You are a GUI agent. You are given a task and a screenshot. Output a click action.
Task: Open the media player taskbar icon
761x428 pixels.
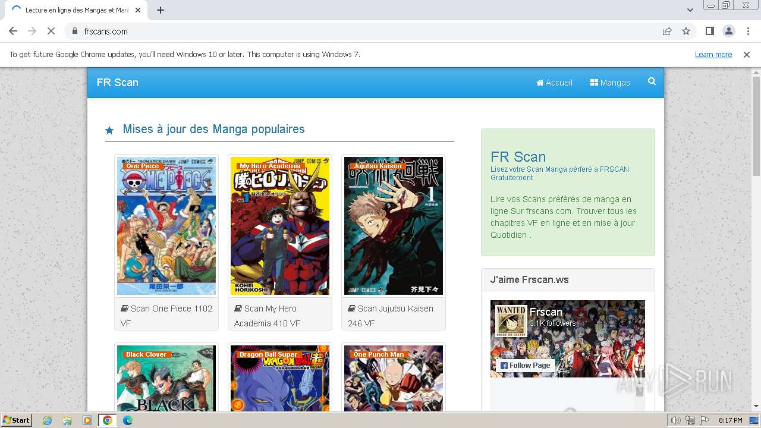[87, 420]
